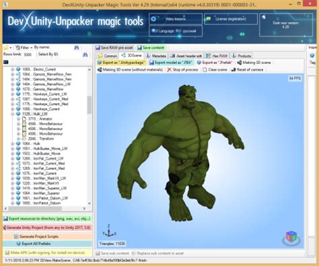This screenshot has width=319, height=266.
Task: Expand the IronMan_MarkVII_LW node
Action: tap(13, 178)
